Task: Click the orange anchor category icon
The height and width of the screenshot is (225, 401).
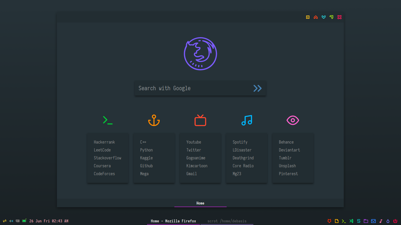Action: coord(154,120)
